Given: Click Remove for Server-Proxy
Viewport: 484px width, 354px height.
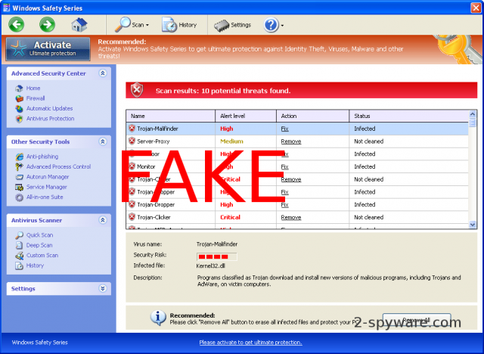Looking at the screenshot, I should [290, 141].
